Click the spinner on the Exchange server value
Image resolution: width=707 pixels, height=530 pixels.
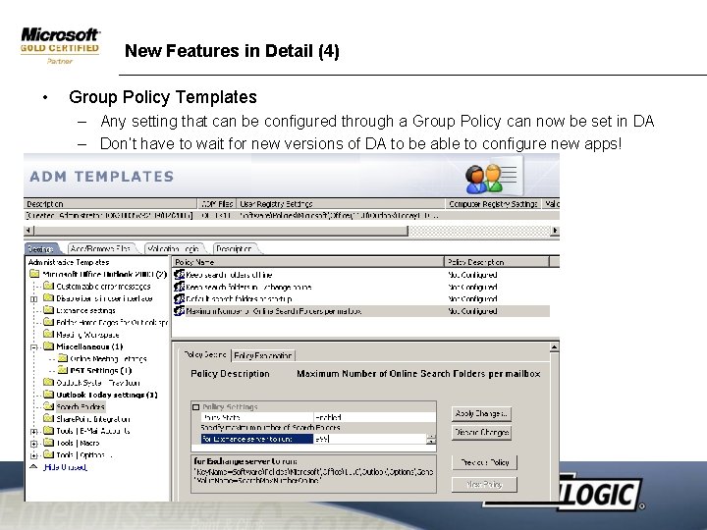pos(431,439)
